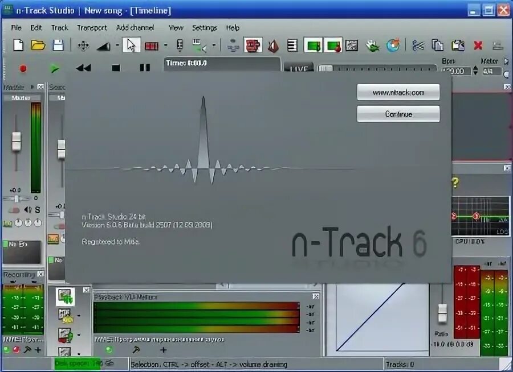
Task: Click the first green track panel icon
Action: pyautogui.click(x=313, y=46)
